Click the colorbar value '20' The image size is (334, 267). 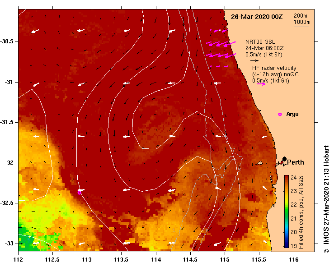click(x=294, y=232)
